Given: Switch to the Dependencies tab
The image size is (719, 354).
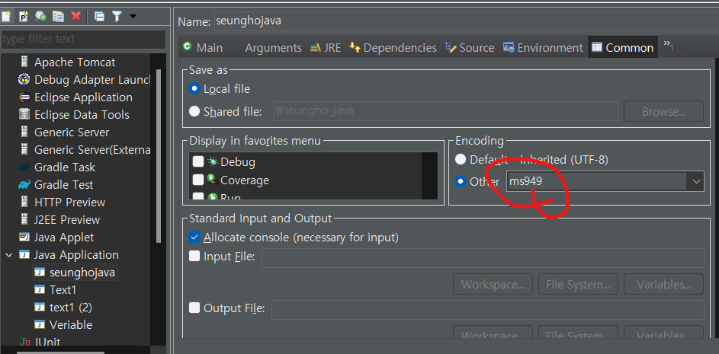Looking at the screenshot, I should coord(393,48).
